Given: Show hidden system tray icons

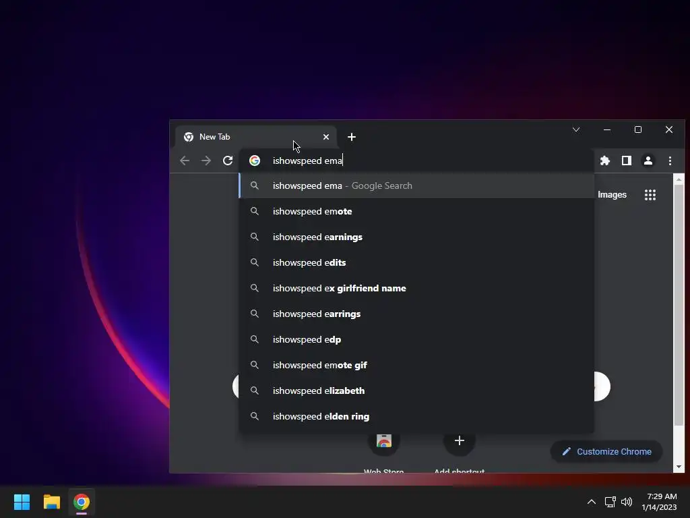Looking at the screenshot, I should (592, 502).
